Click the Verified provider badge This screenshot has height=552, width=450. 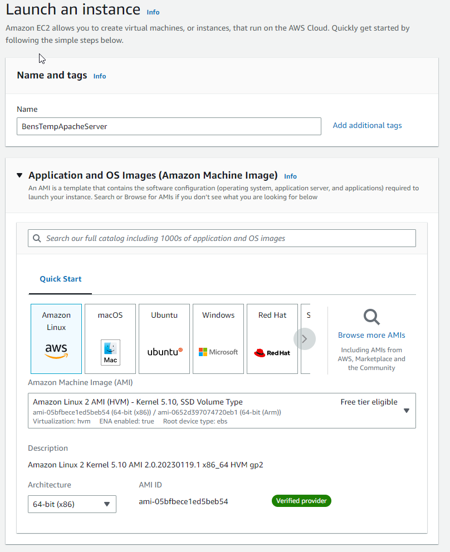[x=301, y=501]
